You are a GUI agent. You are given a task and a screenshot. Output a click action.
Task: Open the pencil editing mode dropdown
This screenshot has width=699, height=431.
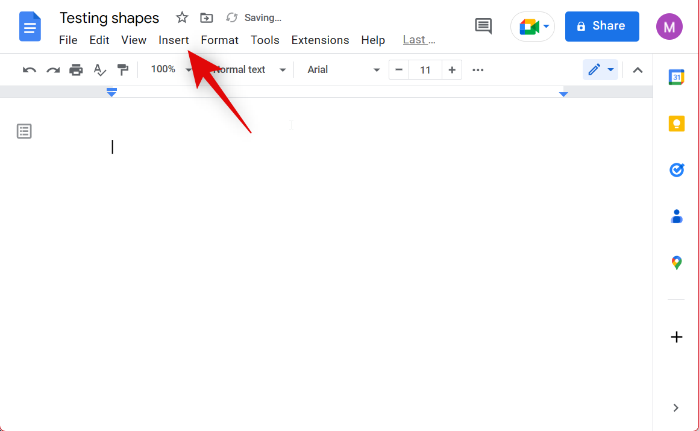coord(601,69)
